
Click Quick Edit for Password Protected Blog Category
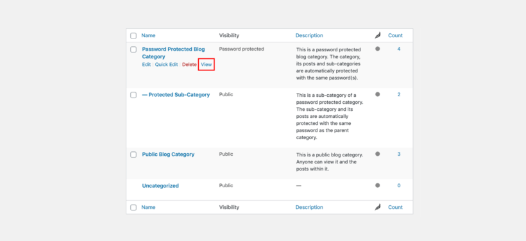[166, 65]
